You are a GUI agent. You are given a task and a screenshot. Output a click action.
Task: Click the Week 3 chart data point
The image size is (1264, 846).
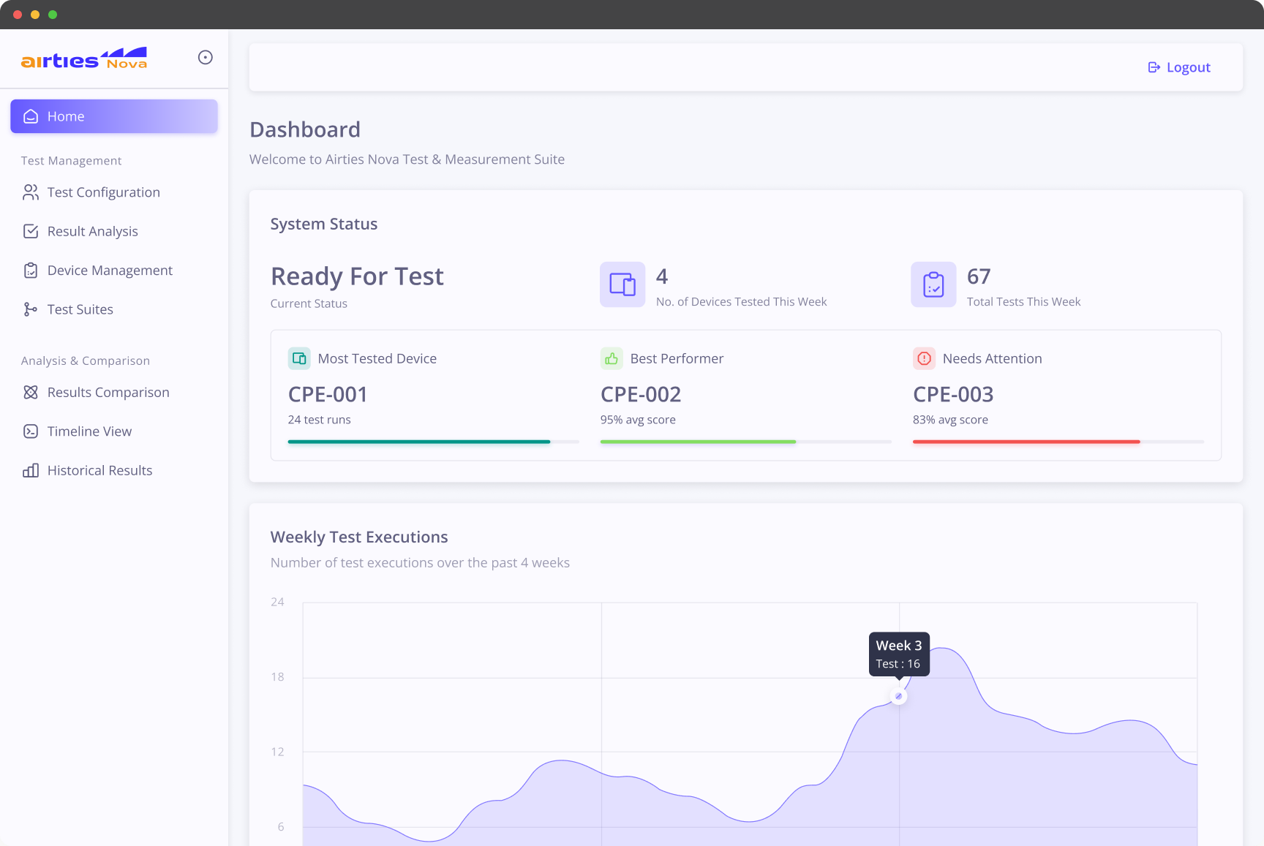click(899, 696)
